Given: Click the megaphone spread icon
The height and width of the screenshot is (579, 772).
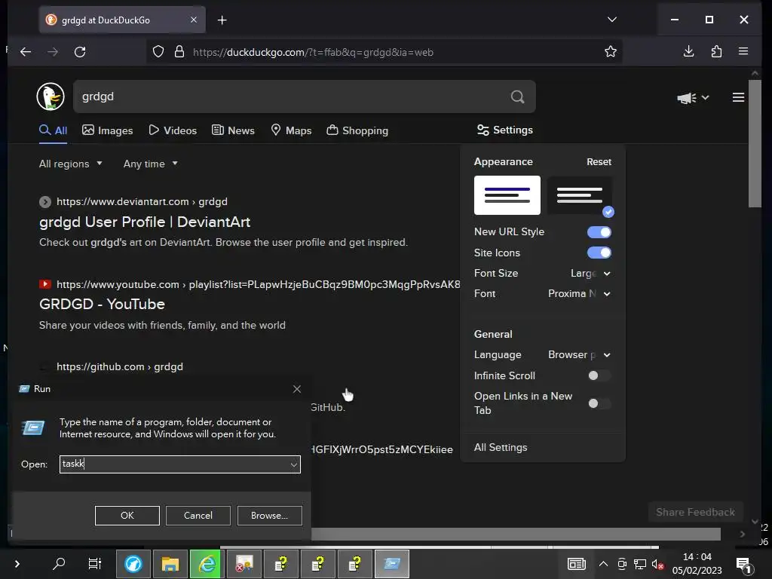Looking at the screenshot, I should (686, 98).
